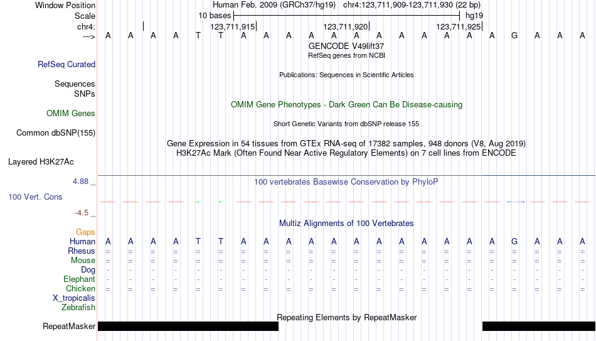Image resolution: width=596 pixels, height=341 pixels.
Task: Click the RepeatMasker track label
Action: click(69, 326)
